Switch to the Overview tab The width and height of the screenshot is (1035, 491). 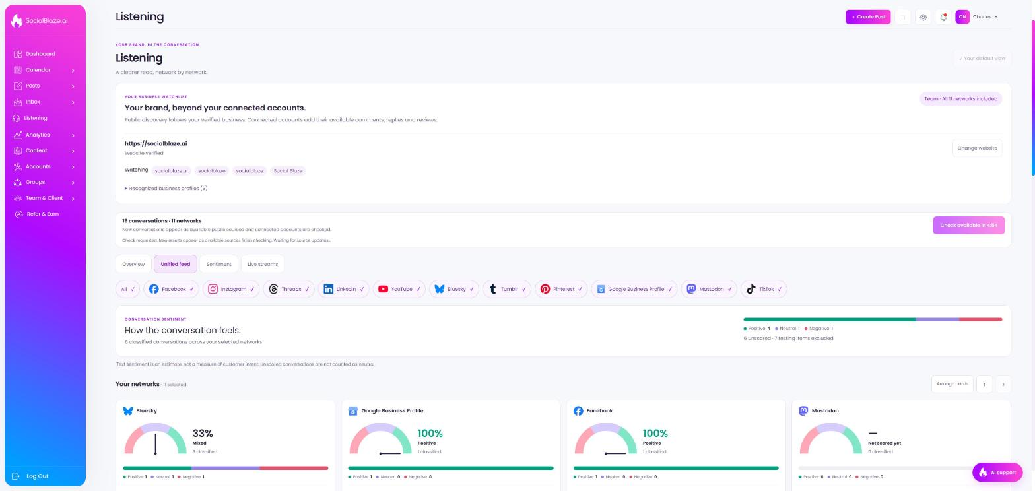133,264
